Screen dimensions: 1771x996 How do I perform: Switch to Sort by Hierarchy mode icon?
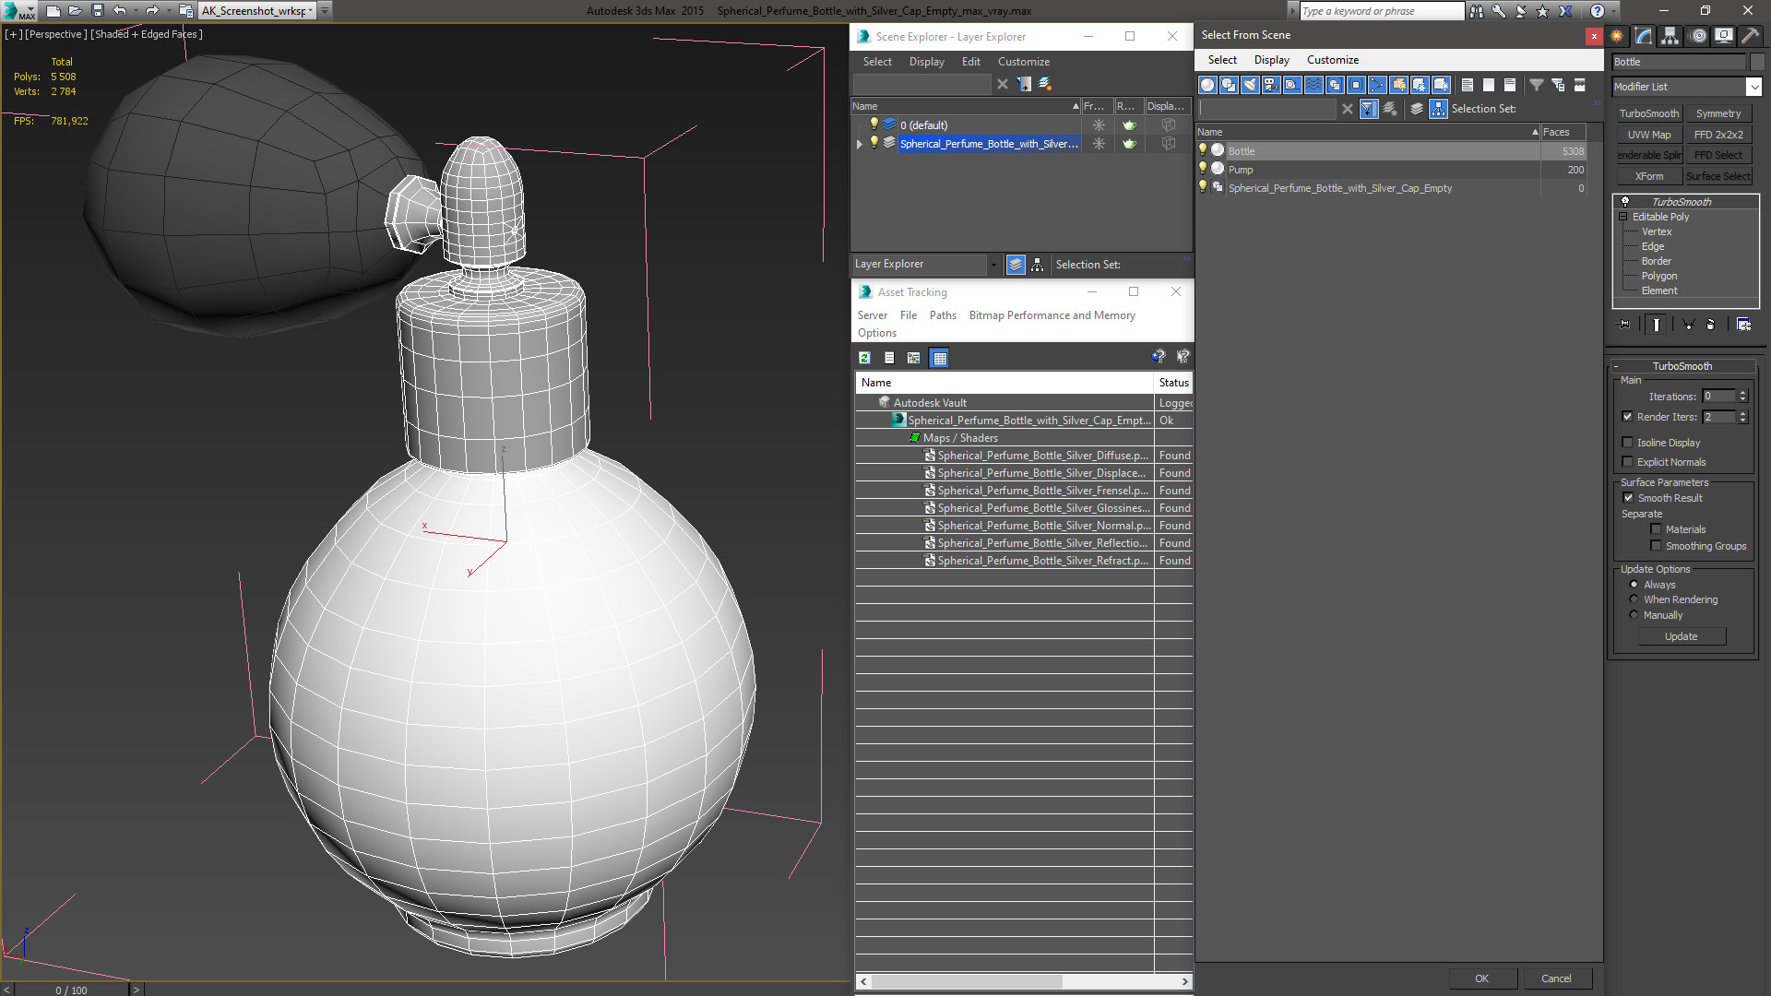pyautogui.click(x=1439, y=109)
